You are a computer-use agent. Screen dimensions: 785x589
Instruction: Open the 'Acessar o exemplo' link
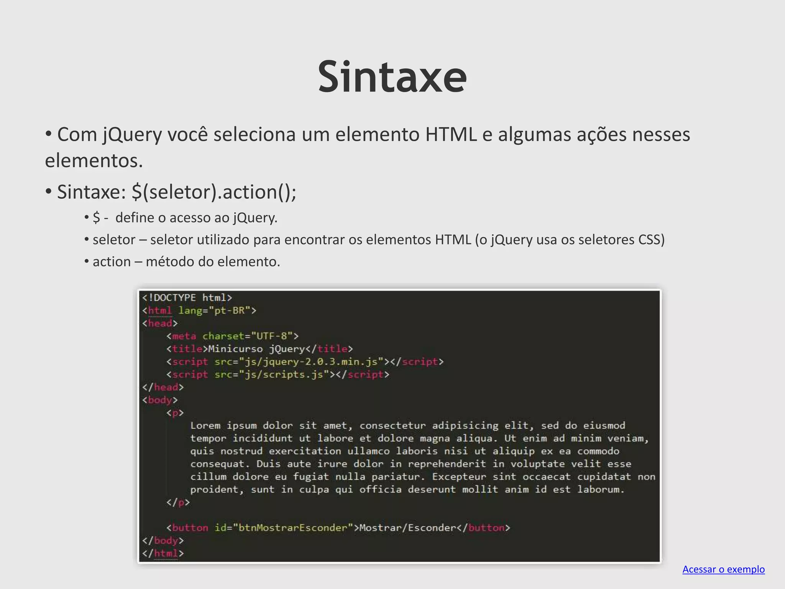[723, 569]
